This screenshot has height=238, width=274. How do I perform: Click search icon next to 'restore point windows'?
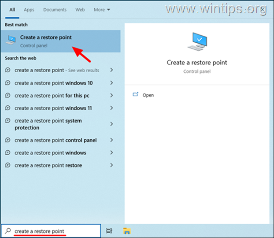(7, 152)
